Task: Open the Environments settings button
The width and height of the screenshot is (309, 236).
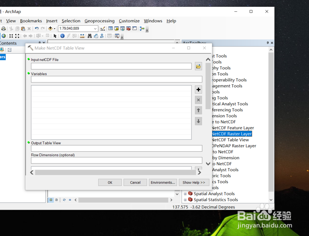Action: coord(163,183)
